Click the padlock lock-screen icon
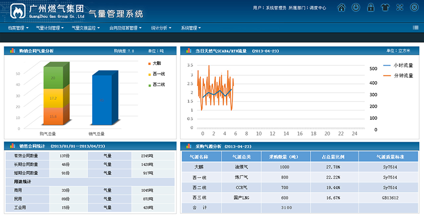The width and height of the screenshot is (424, 218). tap(370, 8)
